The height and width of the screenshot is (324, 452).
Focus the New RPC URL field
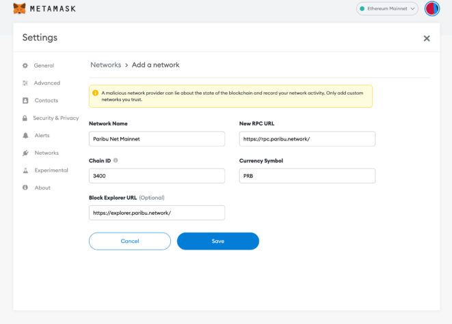point(307,139)
